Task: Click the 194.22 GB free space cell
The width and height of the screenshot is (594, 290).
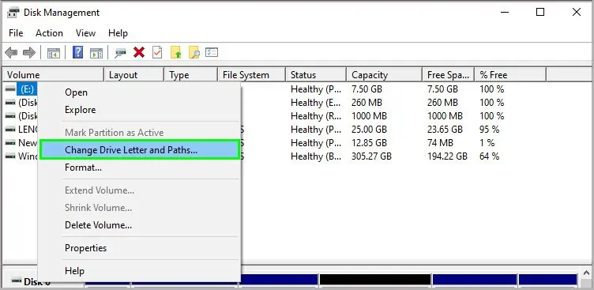Action: click(x=447, y=156)
